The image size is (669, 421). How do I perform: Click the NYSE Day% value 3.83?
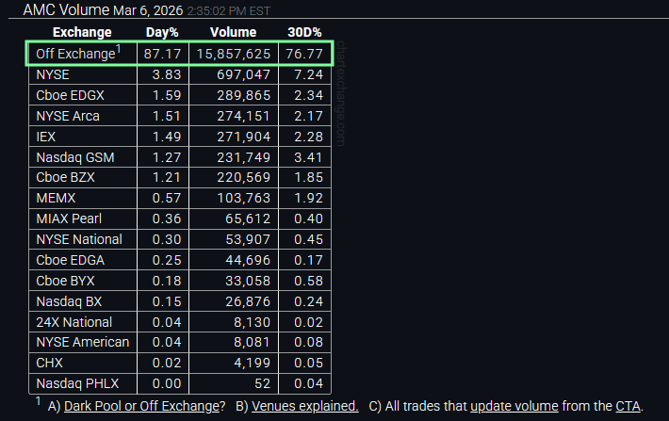167,74
